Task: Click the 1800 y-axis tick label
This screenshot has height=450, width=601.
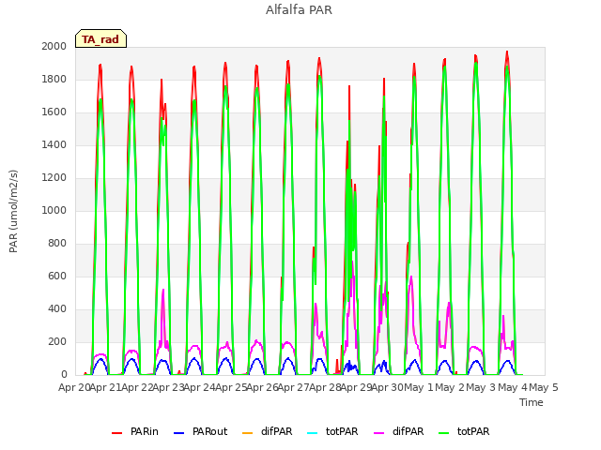Action: 54,79
